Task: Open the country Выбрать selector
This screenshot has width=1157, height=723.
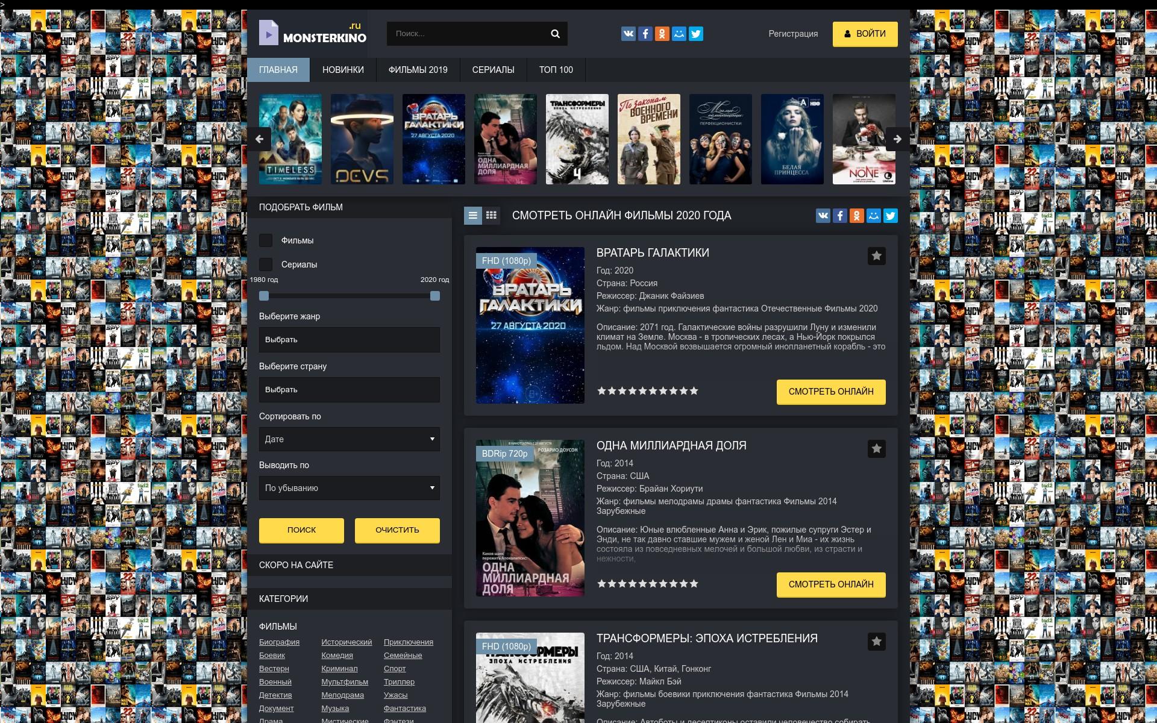Action: (350, 390)
